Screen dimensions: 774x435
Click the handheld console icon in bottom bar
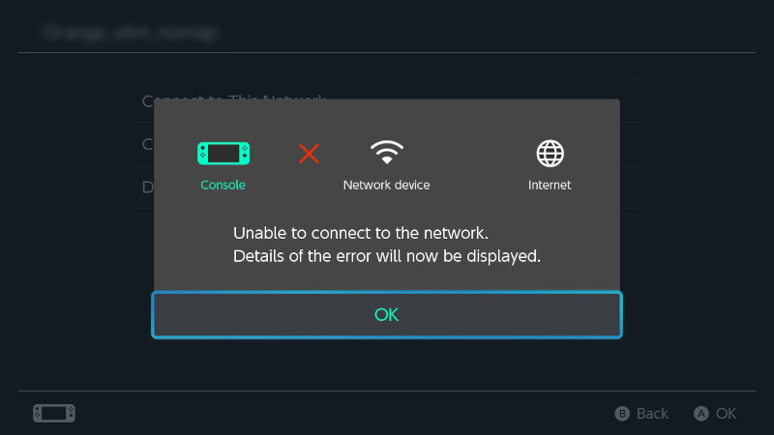coord(54,414)
